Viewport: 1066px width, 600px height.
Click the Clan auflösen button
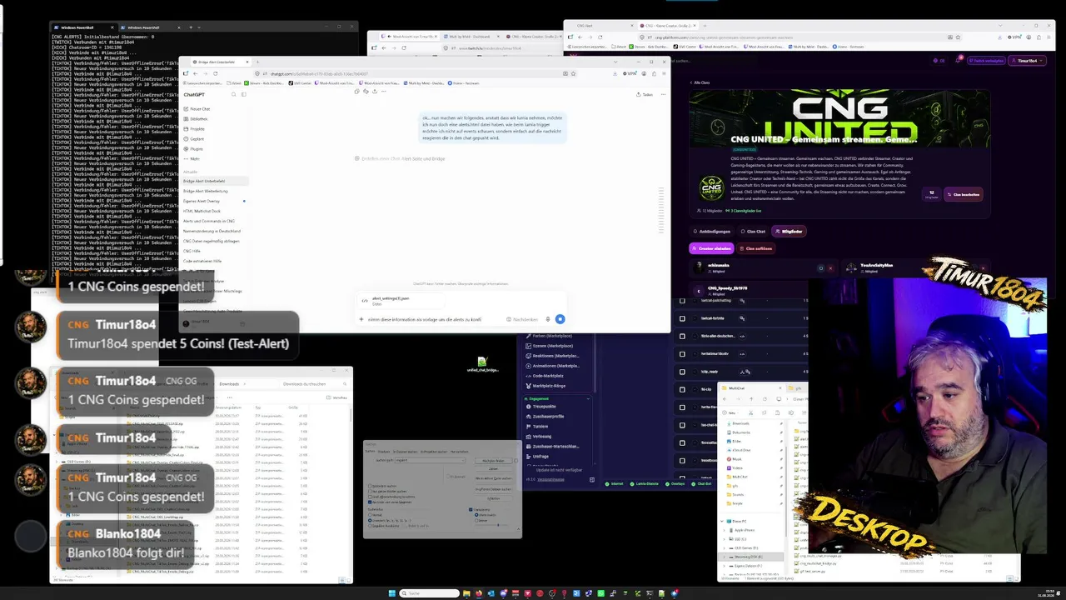pos(755,248)
